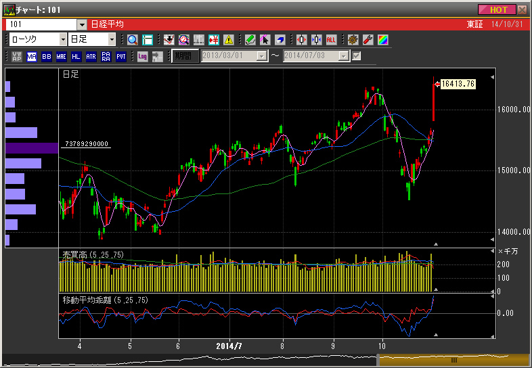The height and width of the screenshot is (368, 532).
Task: Expand the 日足 timeframe dropdown
Action: coord(112,40)
